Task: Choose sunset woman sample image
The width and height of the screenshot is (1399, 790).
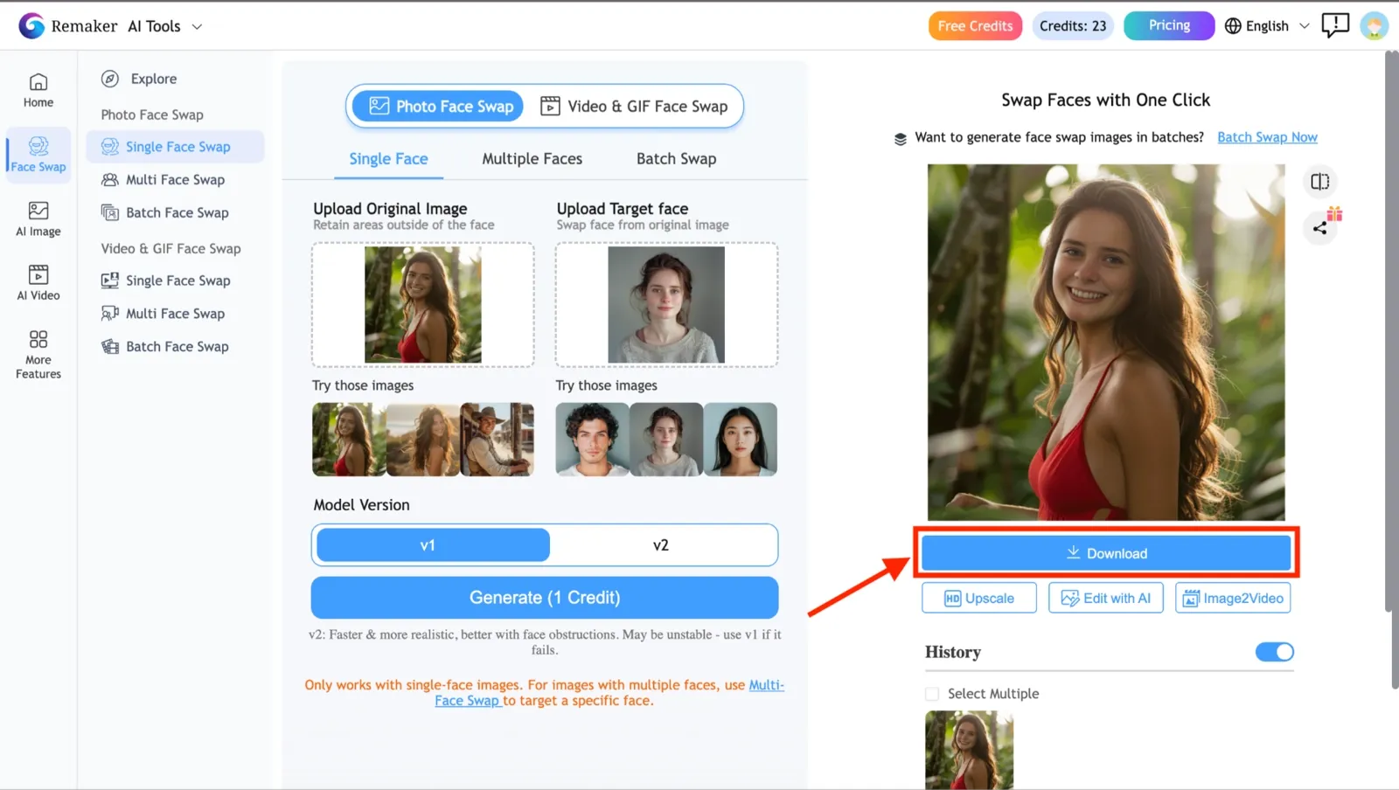Action: pos(423,440)
